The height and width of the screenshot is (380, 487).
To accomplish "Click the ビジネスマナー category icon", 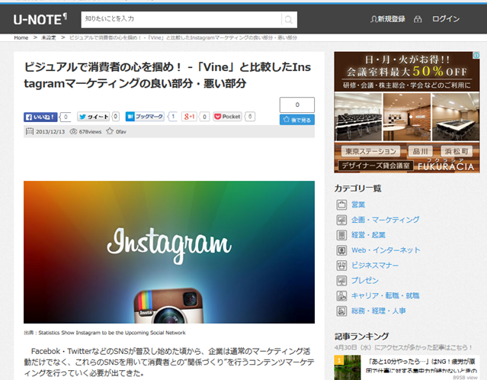I will (341, 266).
